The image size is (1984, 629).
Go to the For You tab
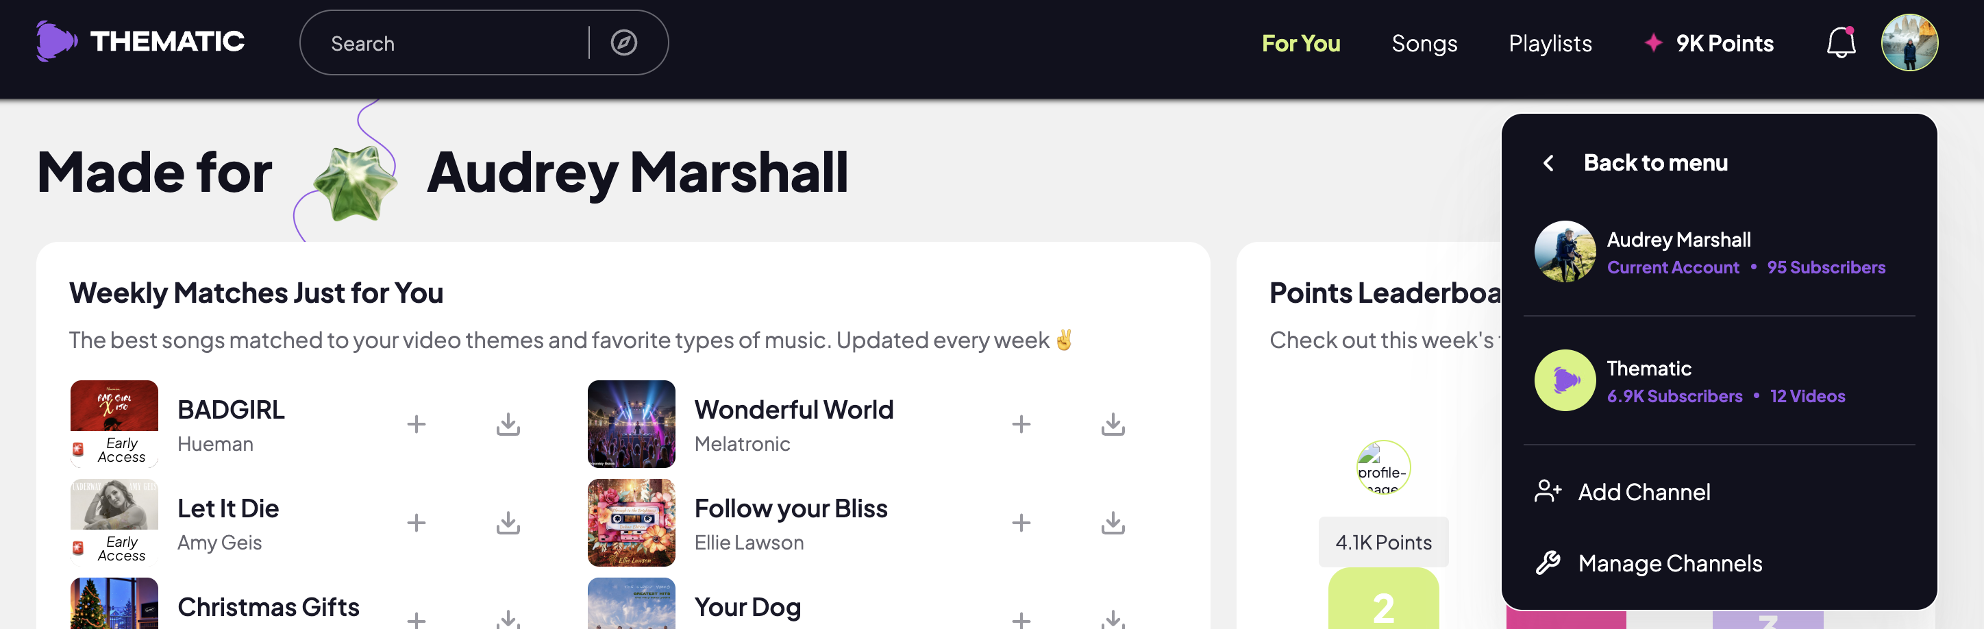tap(1300, 44)
